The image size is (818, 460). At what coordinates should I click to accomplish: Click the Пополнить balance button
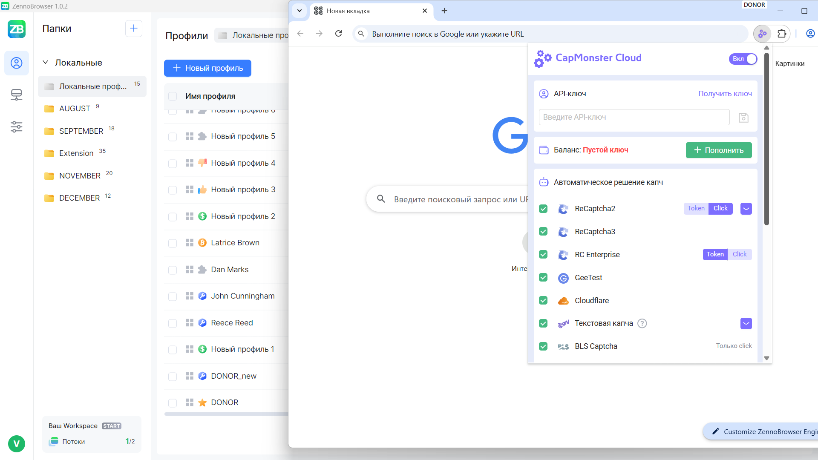pyautogui.click(x=718, y=150)
